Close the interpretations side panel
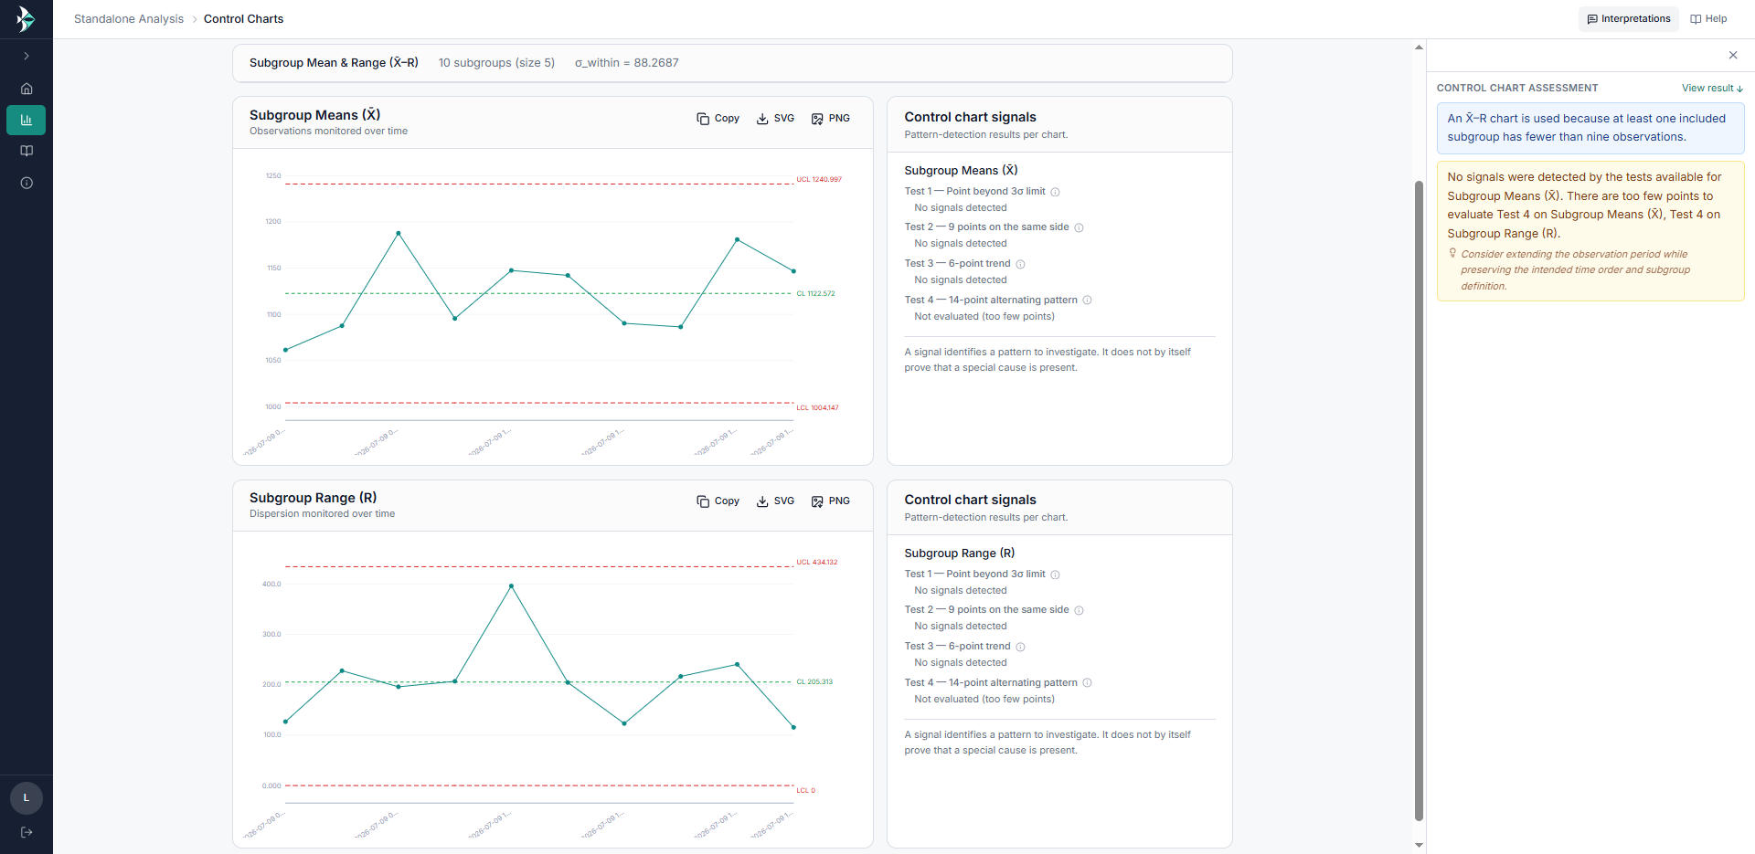1755x854 pixels. click(x=1733, y=55)
